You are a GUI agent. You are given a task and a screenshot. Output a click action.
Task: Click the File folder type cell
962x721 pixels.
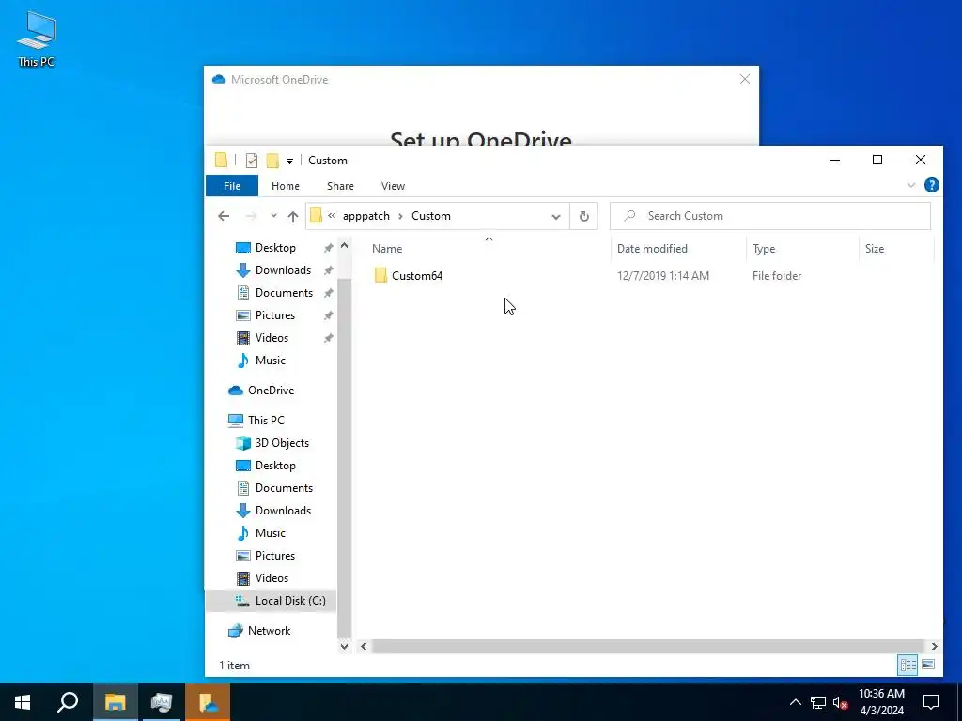click(777, 276)
